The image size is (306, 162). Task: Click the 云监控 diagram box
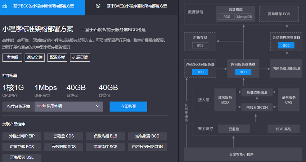pos(234,129)
